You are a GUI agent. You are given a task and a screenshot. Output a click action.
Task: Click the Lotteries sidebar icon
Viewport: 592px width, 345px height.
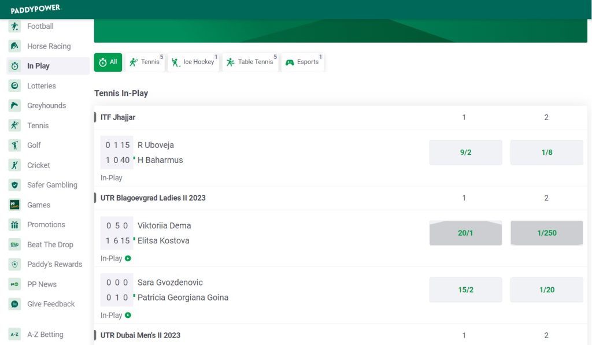pos(14,86)
